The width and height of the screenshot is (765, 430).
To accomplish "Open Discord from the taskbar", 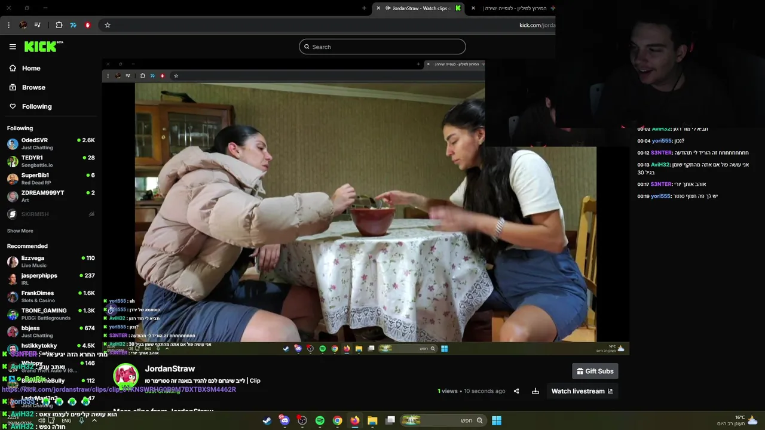I will [284, 420].
